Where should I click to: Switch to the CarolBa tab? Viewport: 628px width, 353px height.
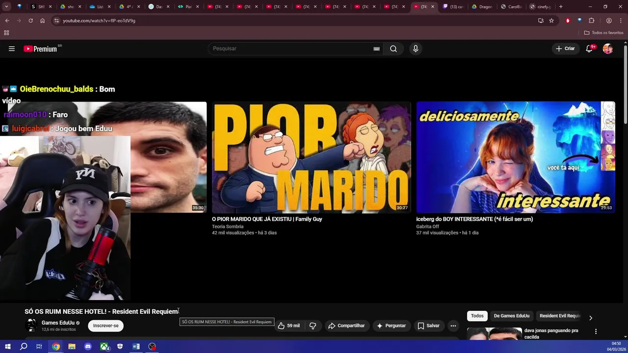[x=512, y=7]
